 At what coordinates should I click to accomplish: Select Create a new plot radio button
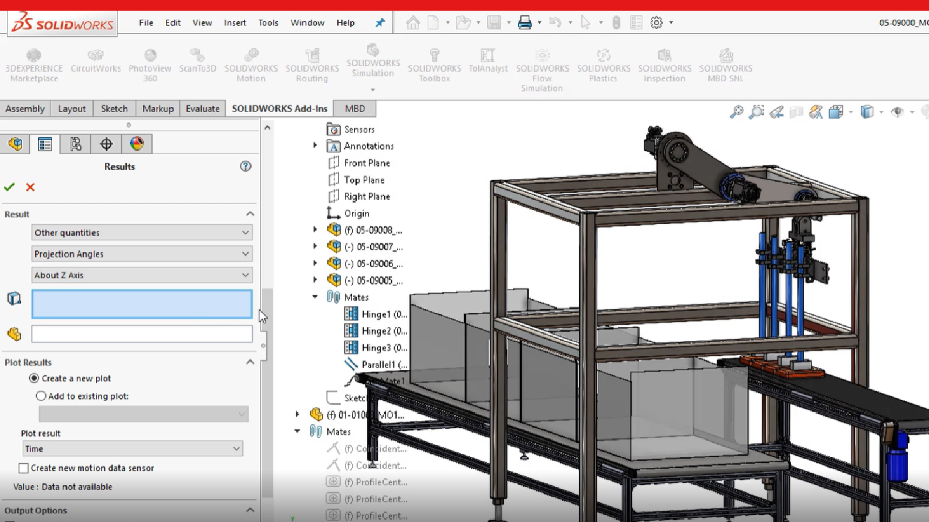click(x=34, y=378)
